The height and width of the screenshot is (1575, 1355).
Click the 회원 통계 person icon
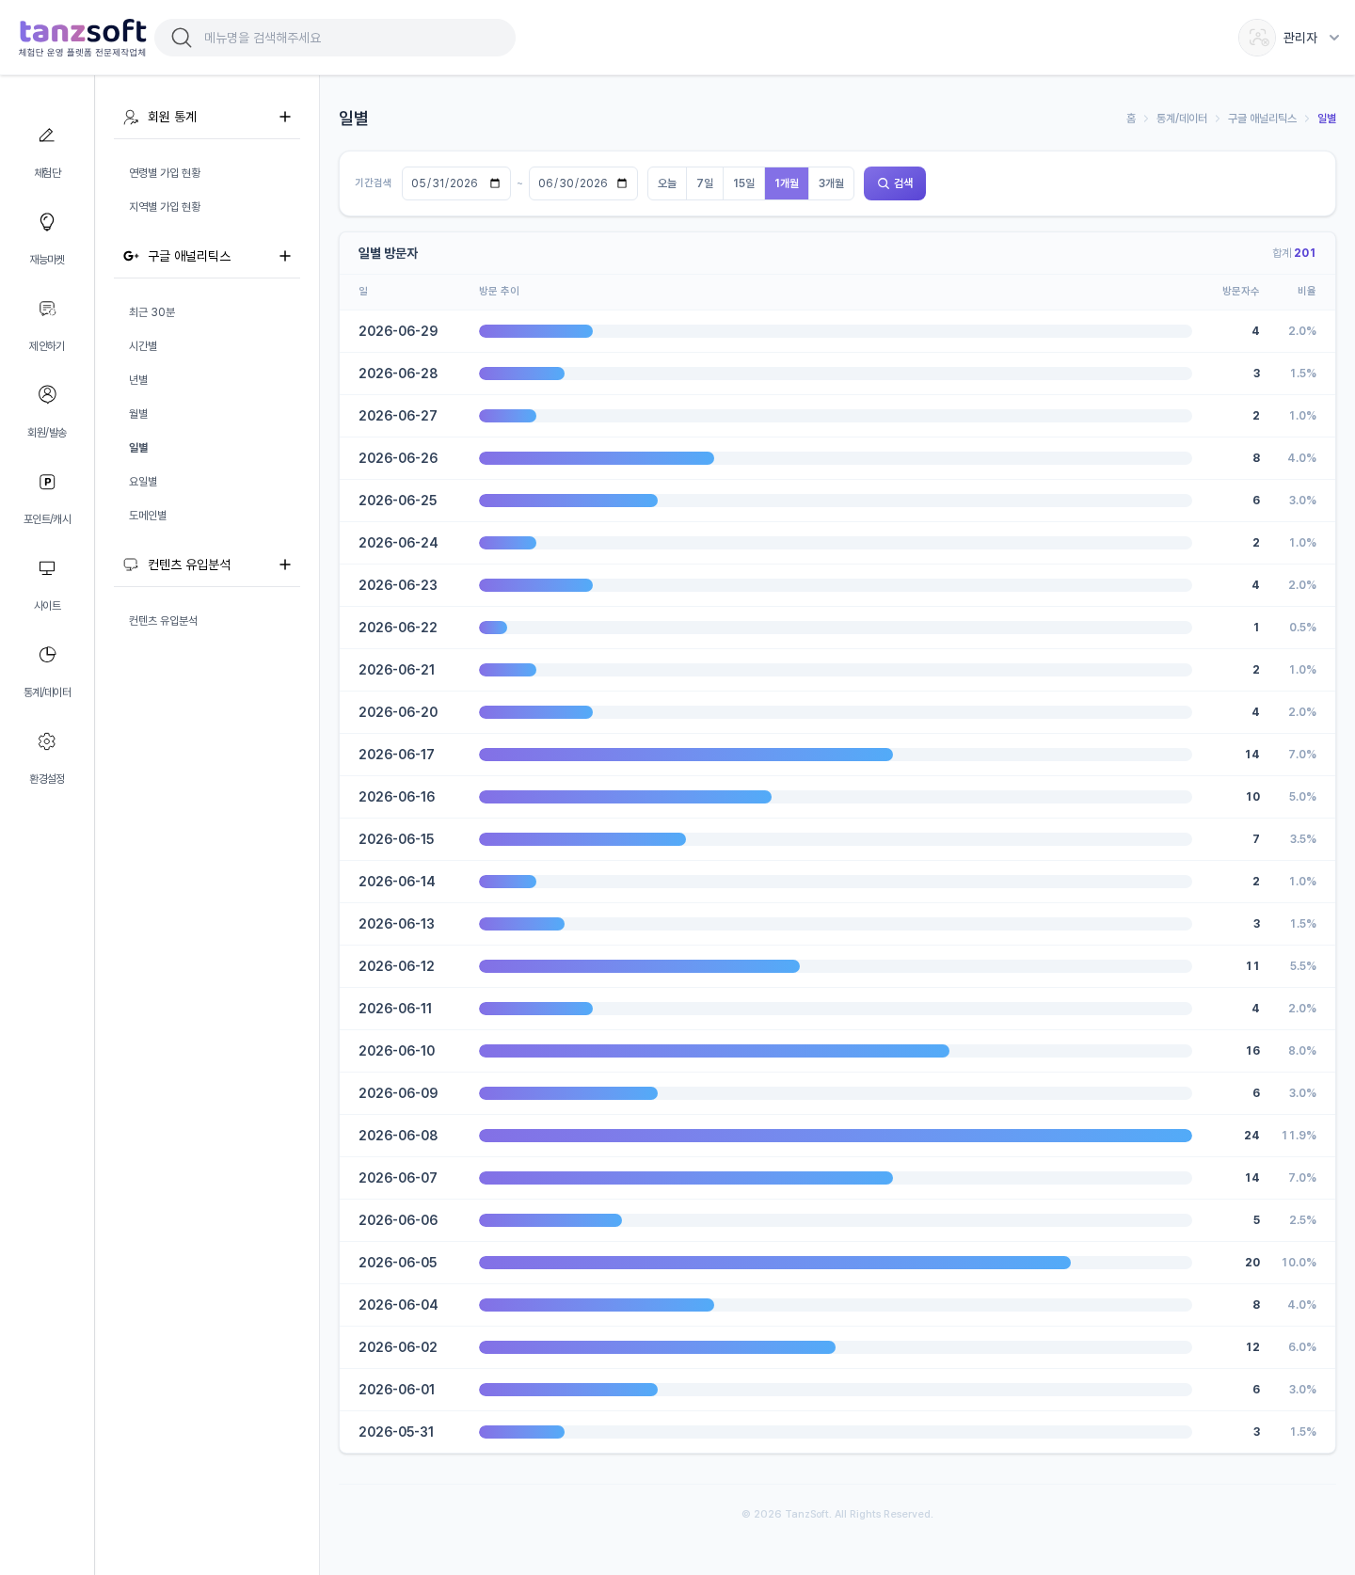(x=131, y=117)
